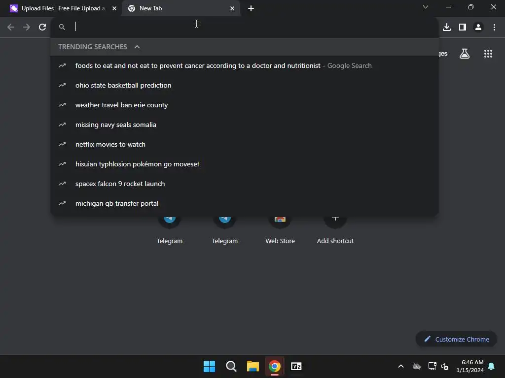Viewport: 505px width, 378px height.
Task: Select foods to prevent cancer suggestion
Action: coord(245,65)
